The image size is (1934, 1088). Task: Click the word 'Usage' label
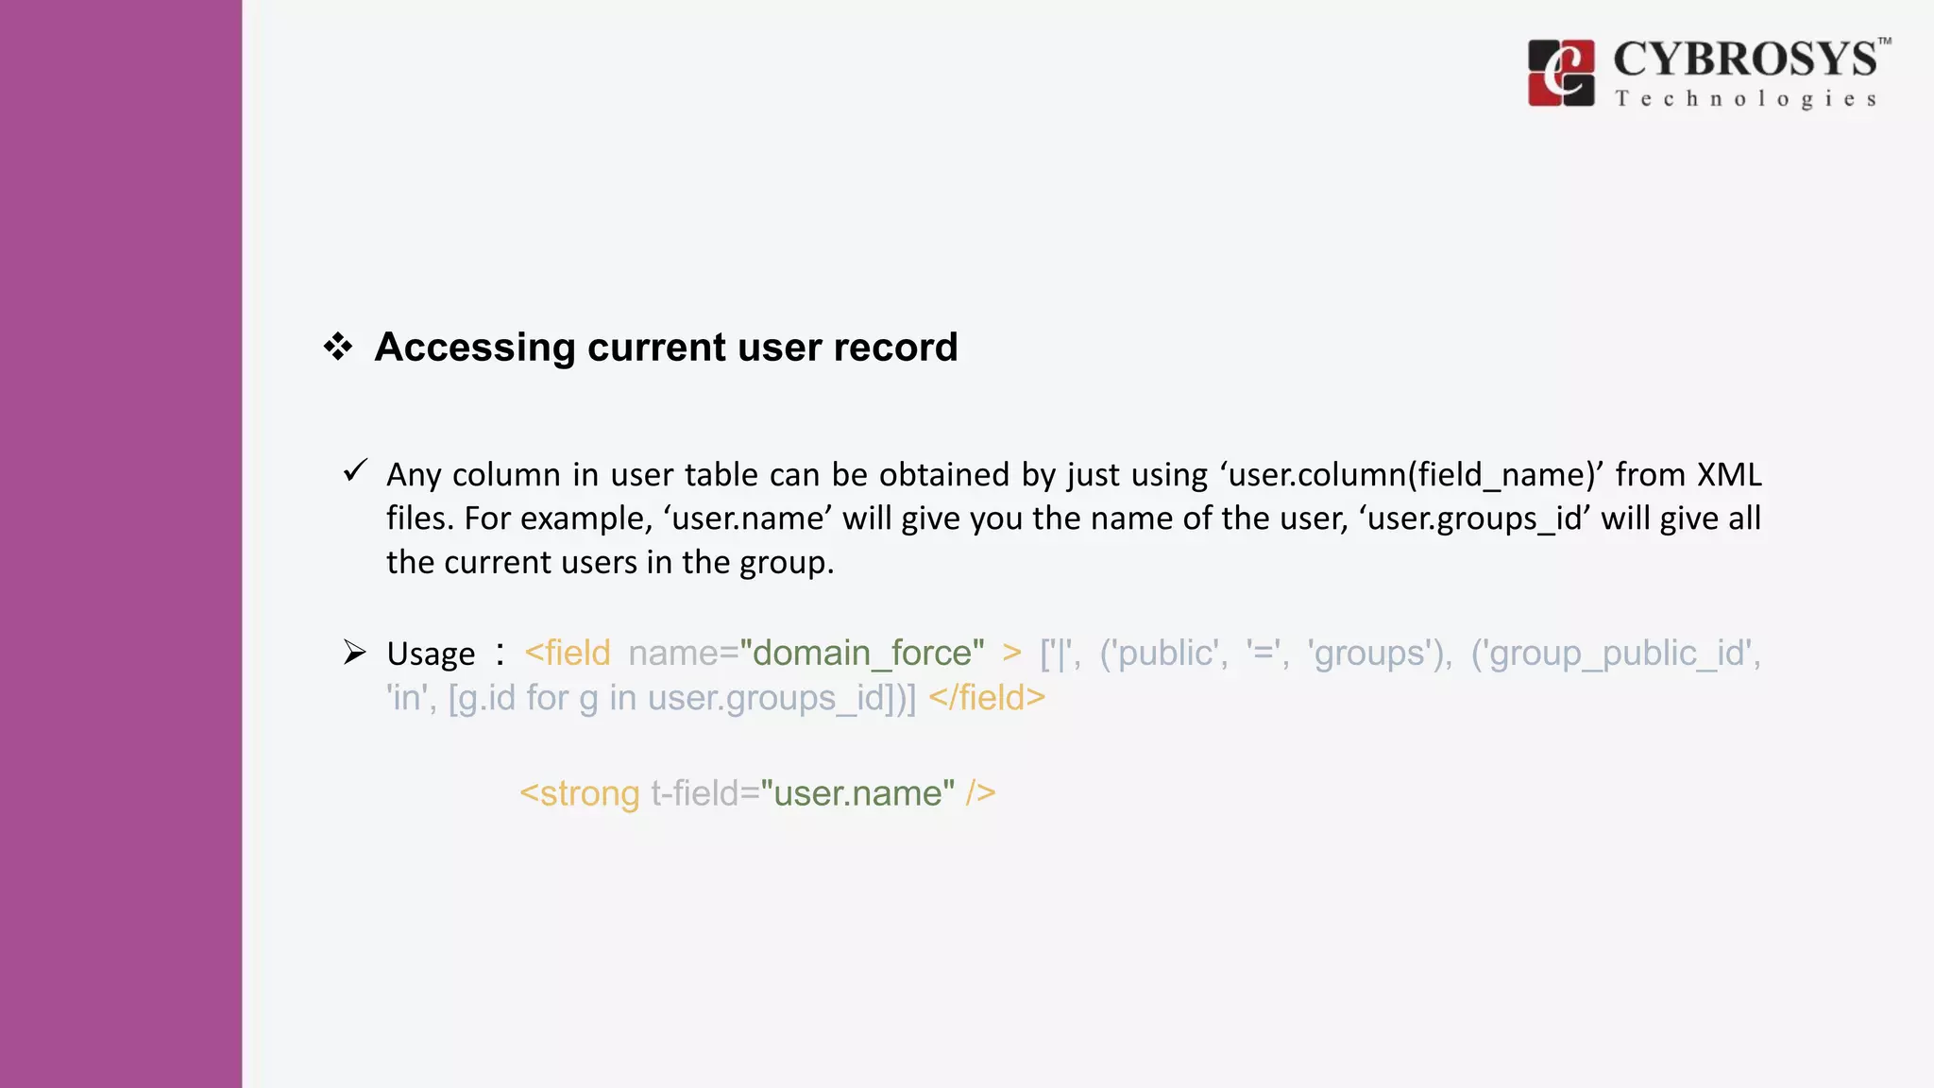(431, 654)
